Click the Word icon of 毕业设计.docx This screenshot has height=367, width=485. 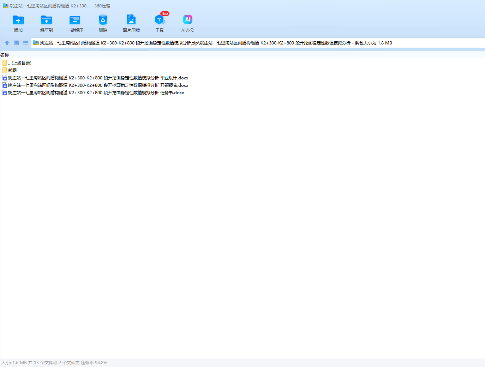coord(5,78)
